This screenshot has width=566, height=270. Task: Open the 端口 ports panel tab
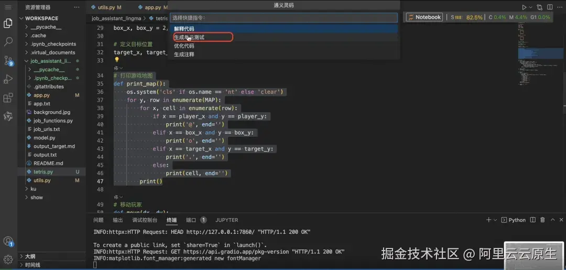[x=196, y=220]
